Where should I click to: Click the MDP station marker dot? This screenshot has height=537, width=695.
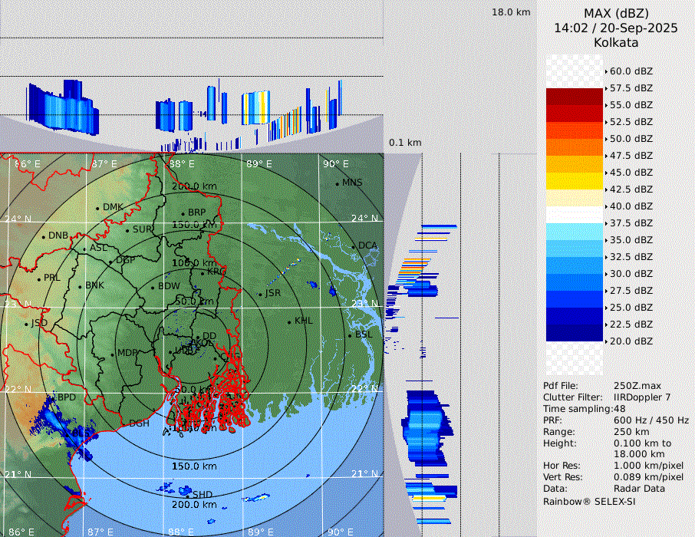[112, 354]
